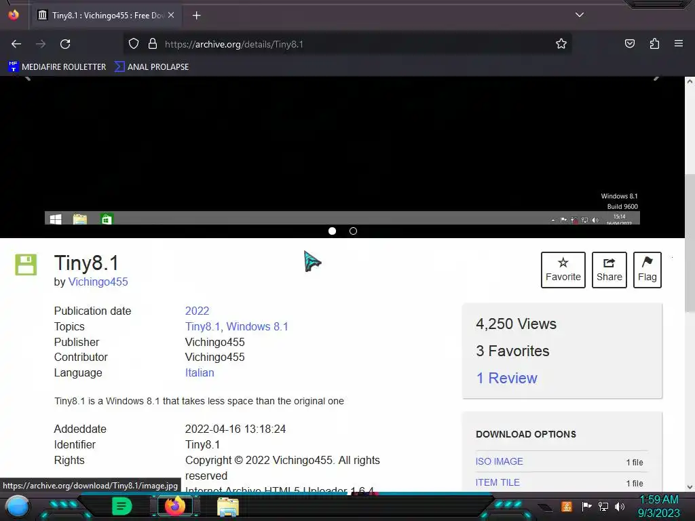Click the scrollbar down arrow
Screen dimensions: 695x521
coord(690,486)
